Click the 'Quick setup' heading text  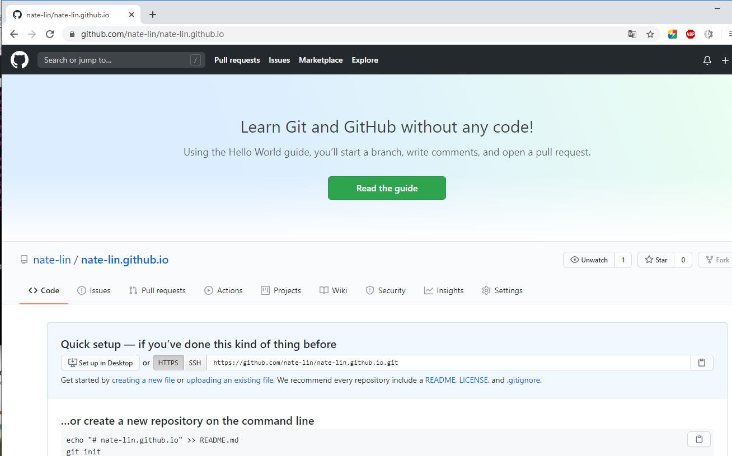tap(199, 344)
